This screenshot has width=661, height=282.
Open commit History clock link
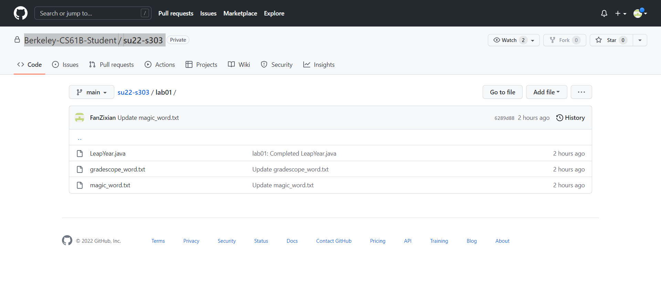(x=570, y=118)
